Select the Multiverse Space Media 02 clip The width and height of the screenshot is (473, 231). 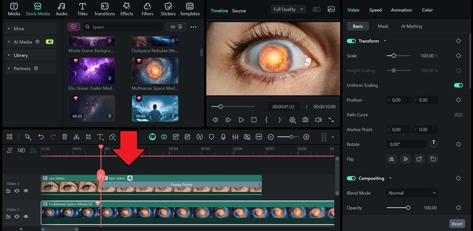(x=187, y=213)
